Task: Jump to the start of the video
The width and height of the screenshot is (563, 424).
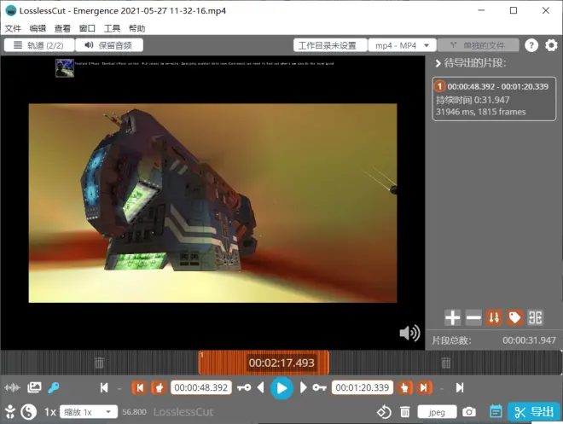Action: (104, 387)
